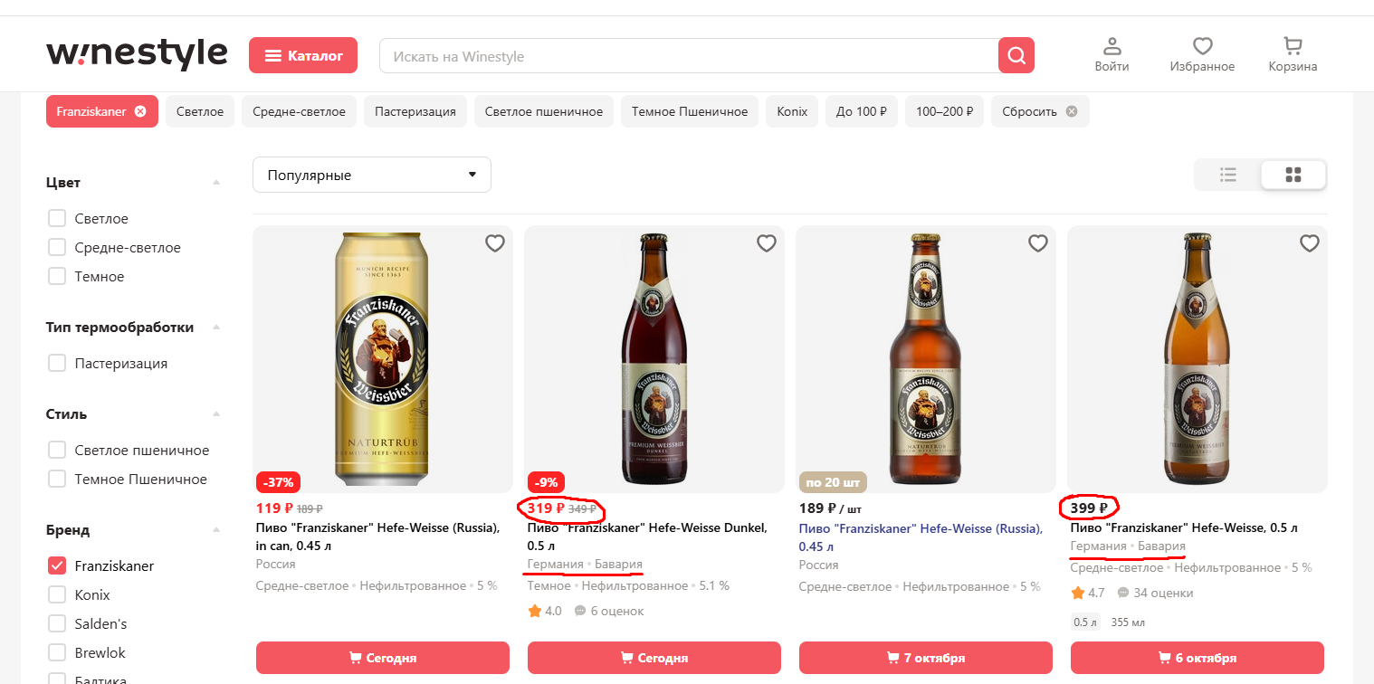This screenshot has height=684, width=1374.
Task: Uncheck the Franziskaner brand checkbox
Action: pos(57,565)
